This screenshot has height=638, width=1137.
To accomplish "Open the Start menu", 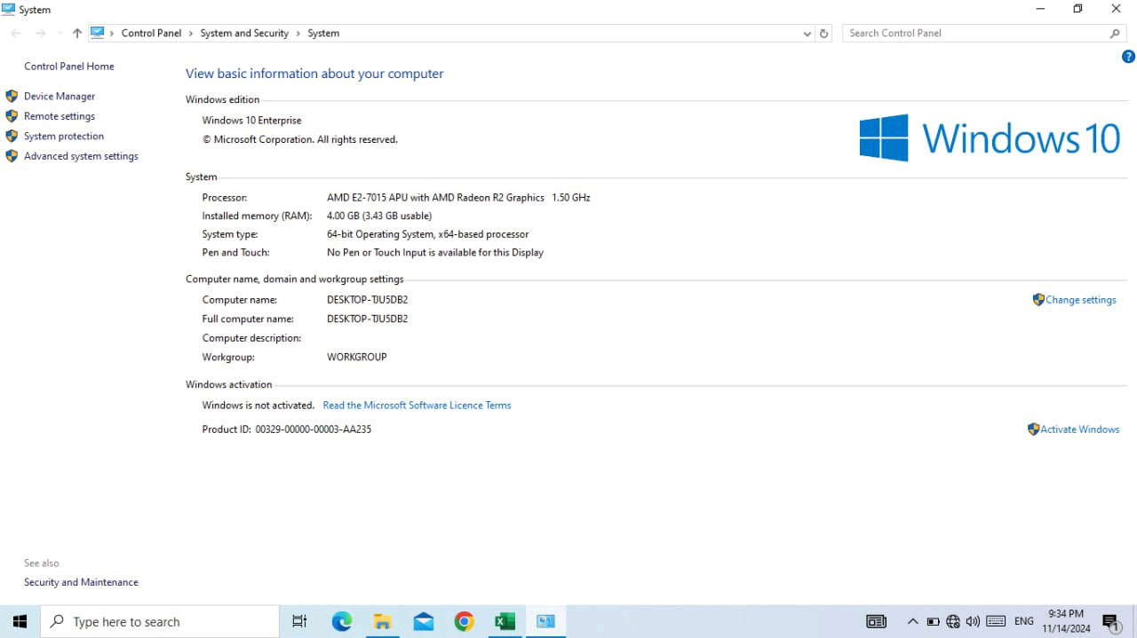I will 20,621.
